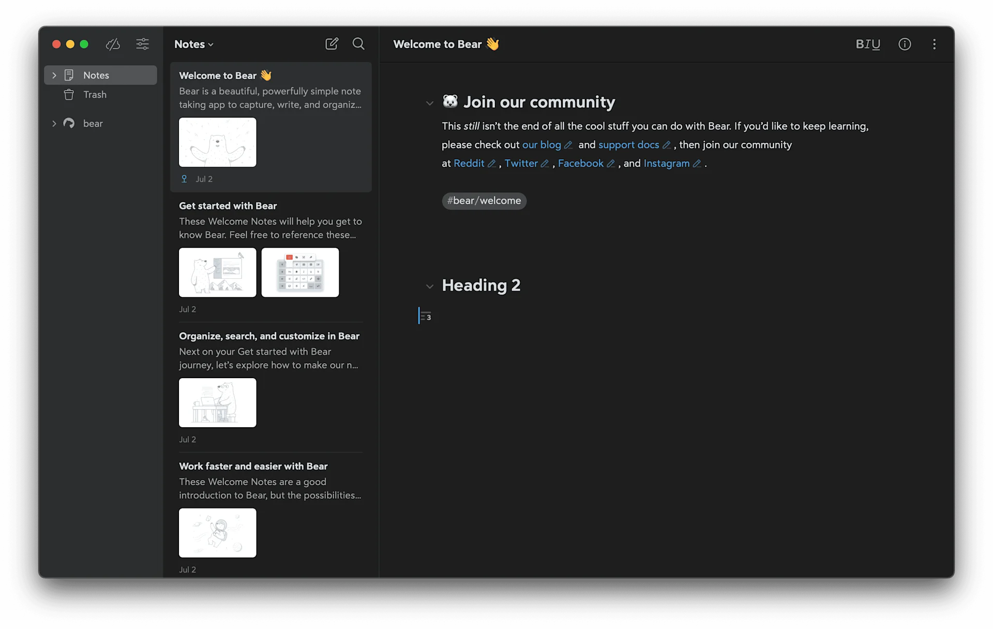Select the Notes icon in the sidebar
Viewport: 993px width, 629px height.
(x=69, y=75)
